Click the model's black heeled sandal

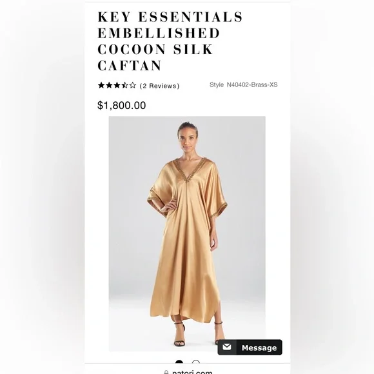click(x=180, y=334)
